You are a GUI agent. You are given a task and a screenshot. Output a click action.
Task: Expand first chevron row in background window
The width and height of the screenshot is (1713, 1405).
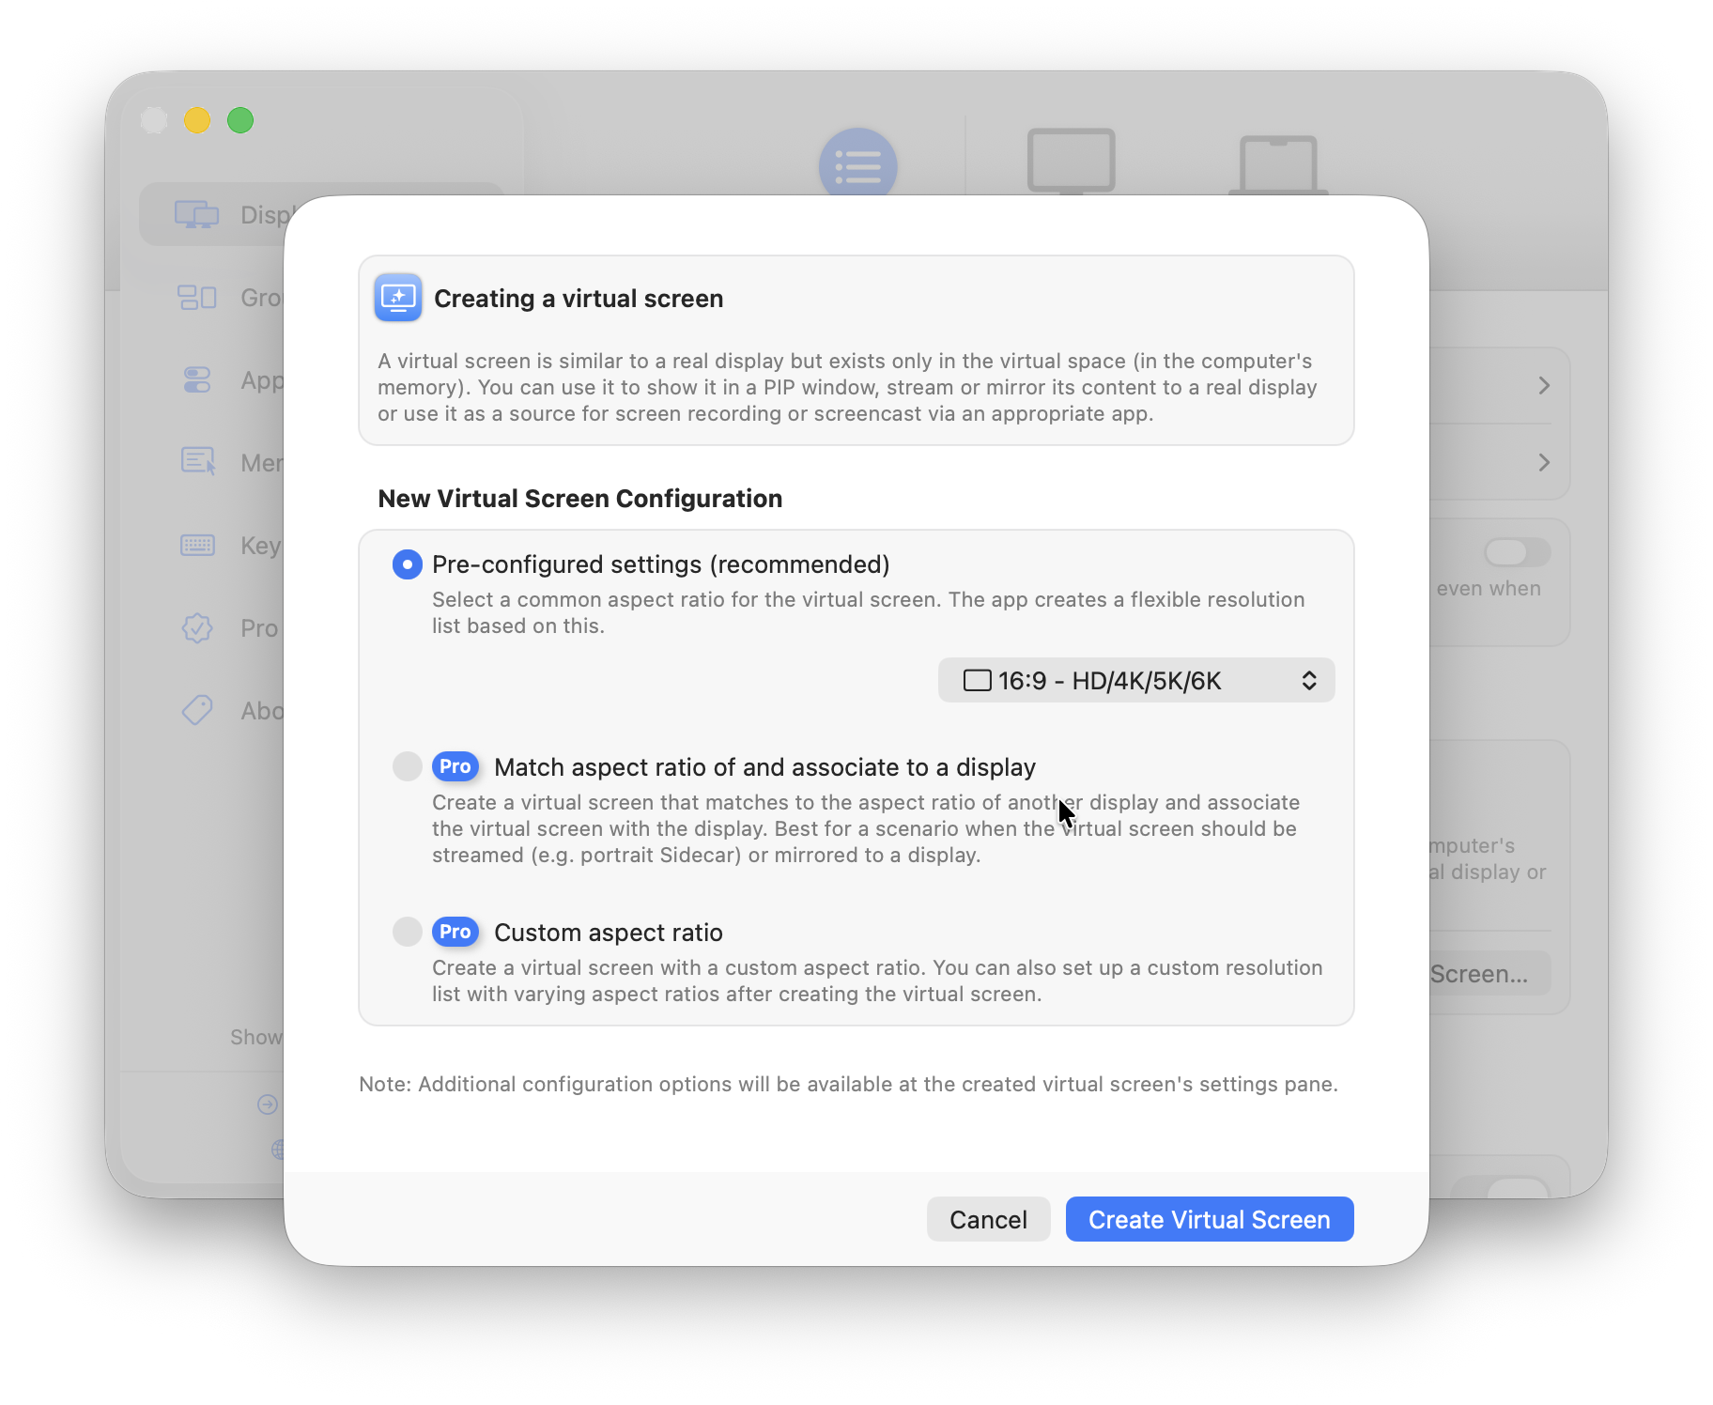1544,385
